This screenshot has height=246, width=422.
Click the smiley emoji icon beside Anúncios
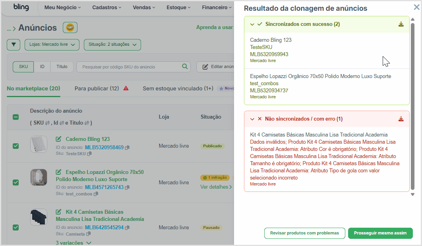70,27
